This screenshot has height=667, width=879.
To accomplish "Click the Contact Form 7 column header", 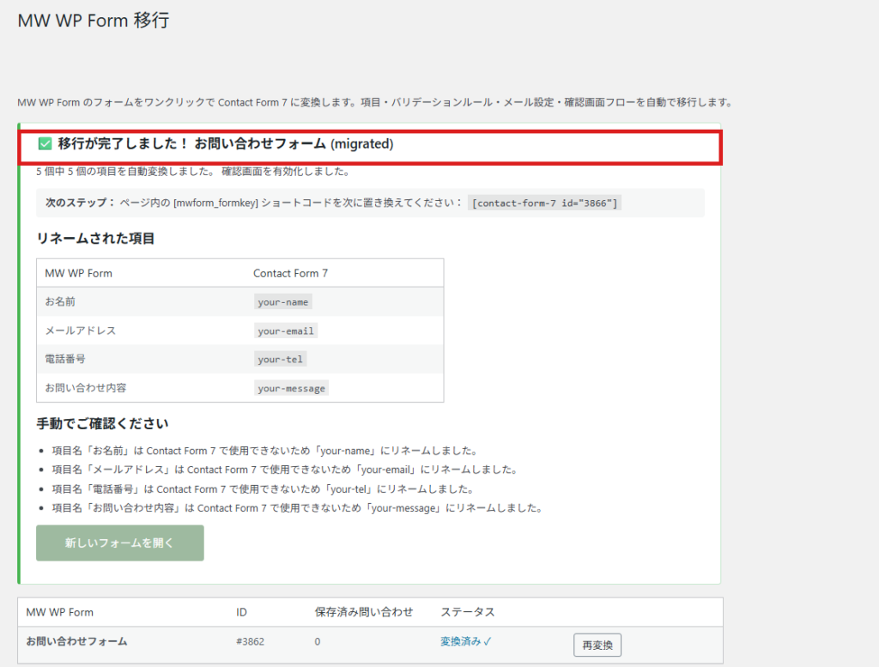I will tap(290, 273).
